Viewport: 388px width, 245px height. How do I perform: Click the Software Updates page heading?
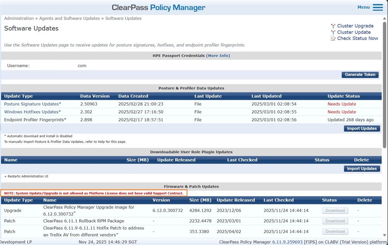click(31, 28)
